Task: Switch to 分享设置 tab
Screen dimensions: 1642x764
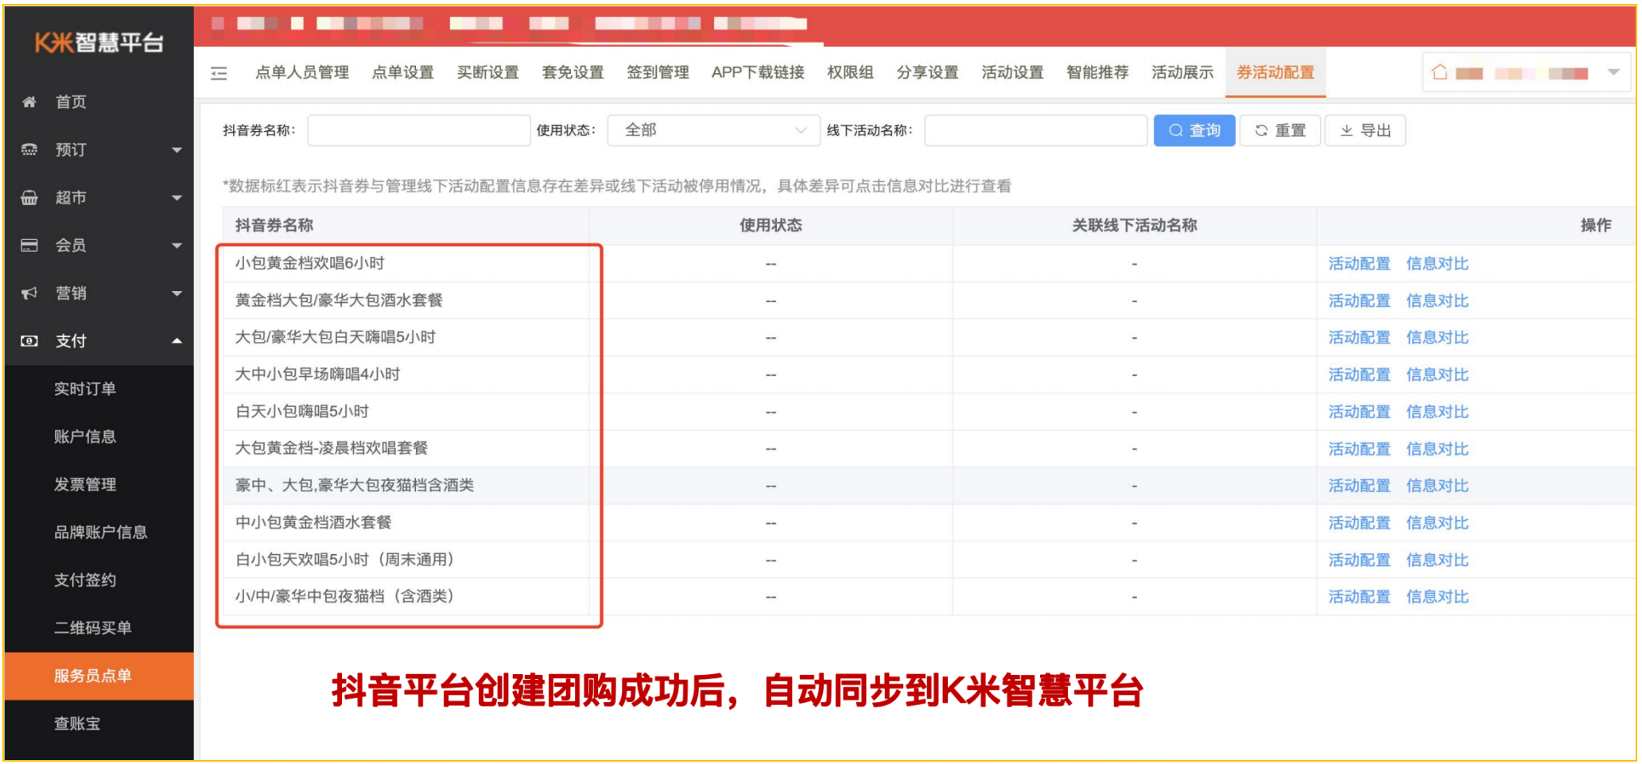Action: click(928, 72)
